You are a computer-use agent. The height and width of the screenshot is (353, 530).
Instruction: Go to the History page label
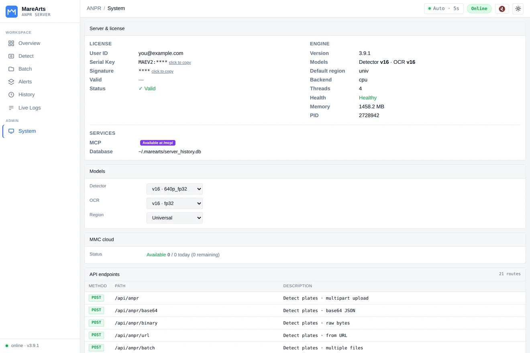(x=26, y=95)
